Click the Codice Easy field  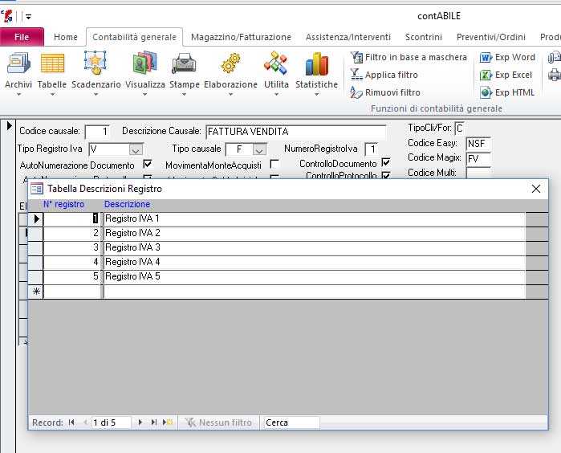[478, 144]
